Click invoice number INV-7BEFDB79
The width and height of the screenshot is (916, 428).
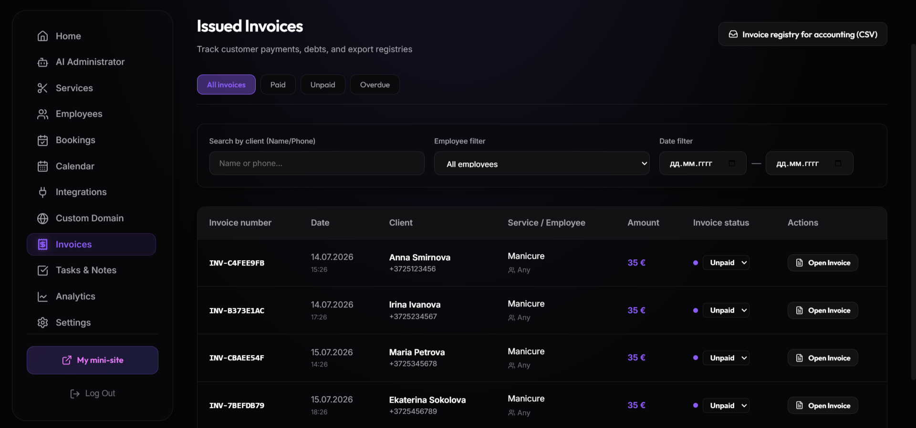click(x=237, y=406)
